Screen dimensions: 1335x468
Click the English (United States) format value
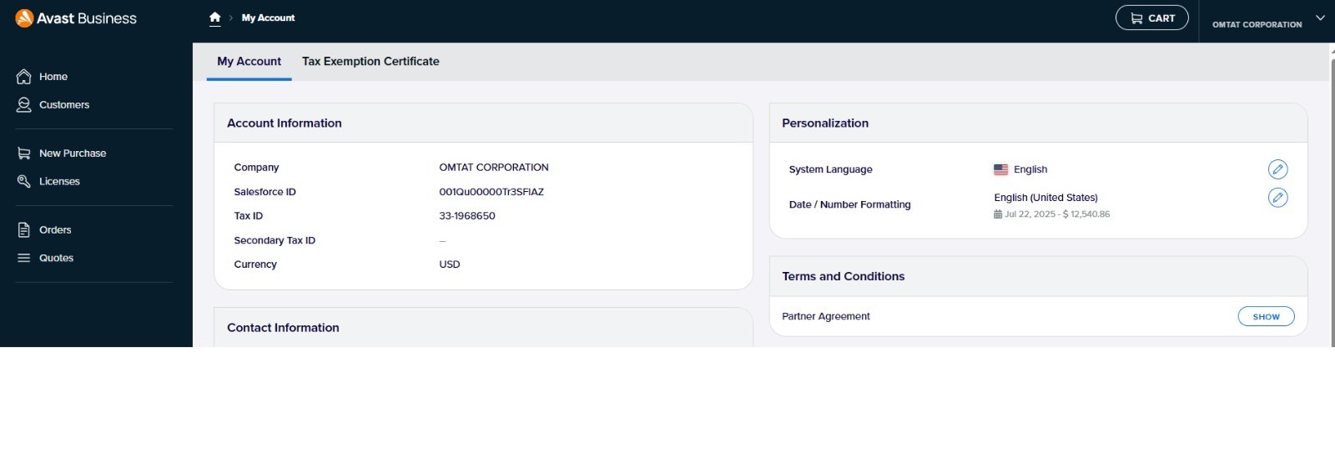(x=1045, y=198)
